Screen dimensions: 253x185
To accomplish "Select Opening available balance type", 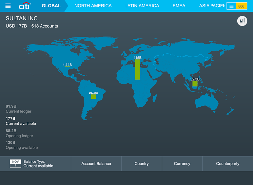I will pyautogui.click(x=22, y=145).
